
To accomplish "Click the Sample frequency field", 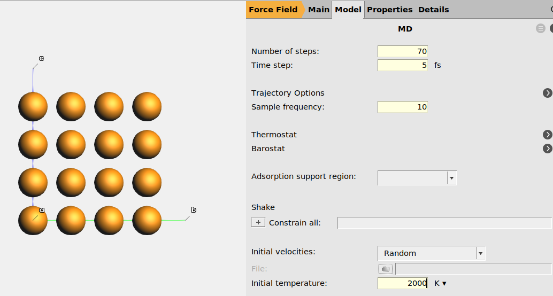I will pos(402,107).
